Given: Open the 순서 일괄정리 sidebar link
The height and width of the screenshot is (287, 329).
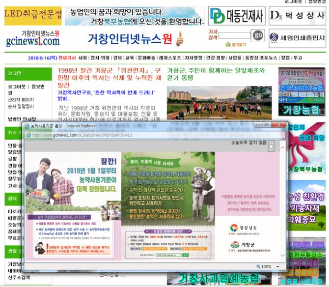Looking at the screenshot, I should 21,106.
